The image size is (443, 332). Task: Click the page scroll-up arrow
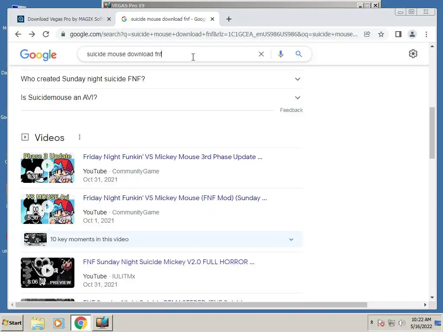(432, 46)
